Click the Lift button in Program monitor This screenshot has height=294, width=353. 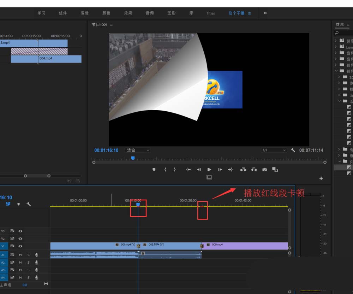pyautogui.click(x=243, y=170)
